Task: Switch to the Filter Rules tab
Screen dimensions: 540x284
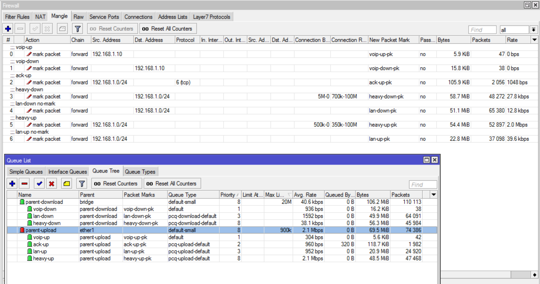Action: (17, 17)
